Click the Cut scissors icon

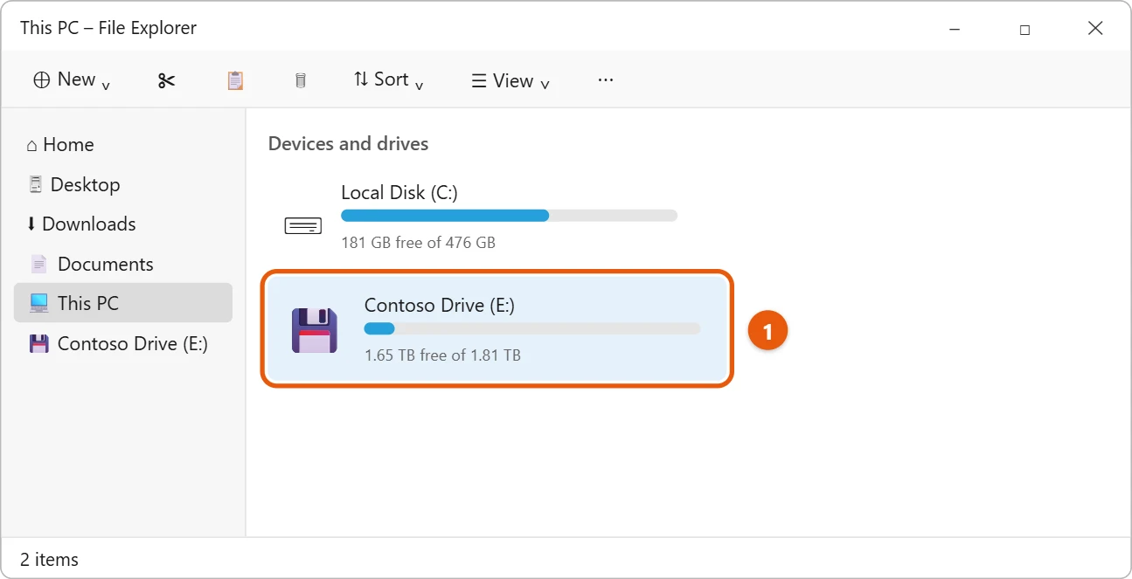pos(166,80)
